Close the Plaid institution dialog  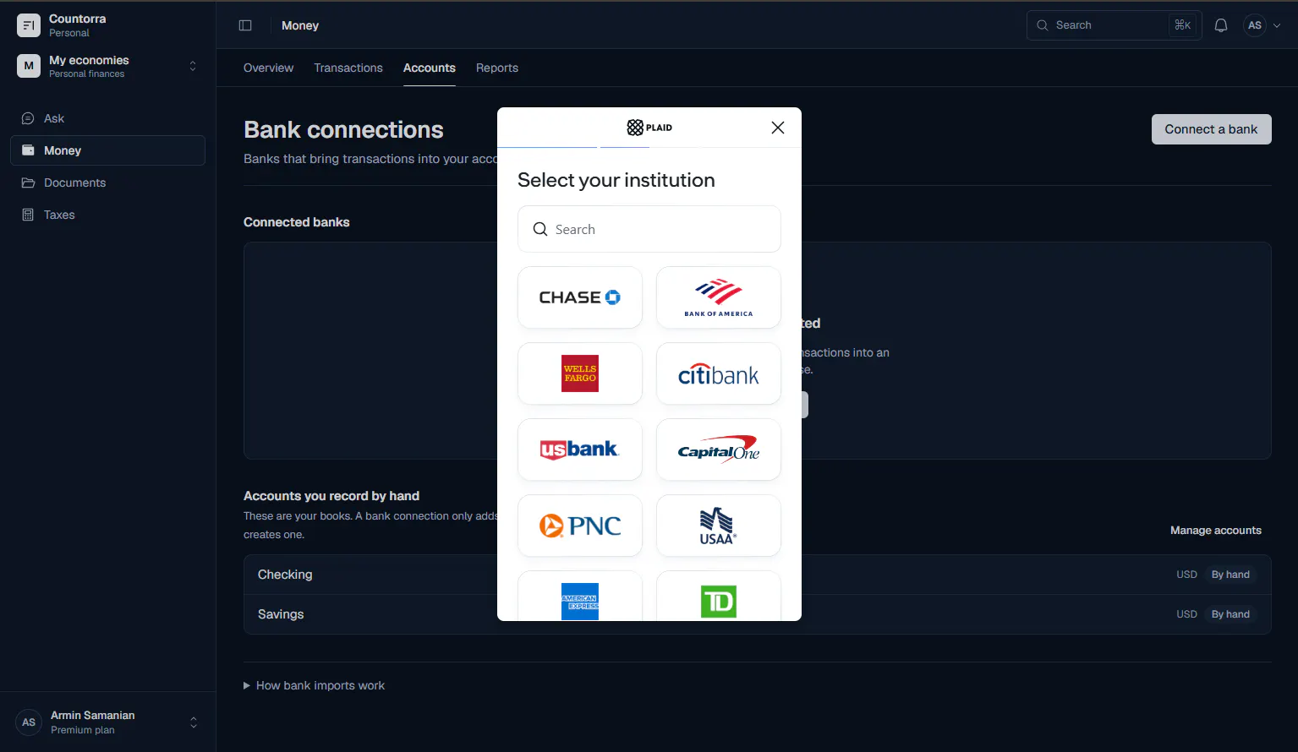pos(778,128)
